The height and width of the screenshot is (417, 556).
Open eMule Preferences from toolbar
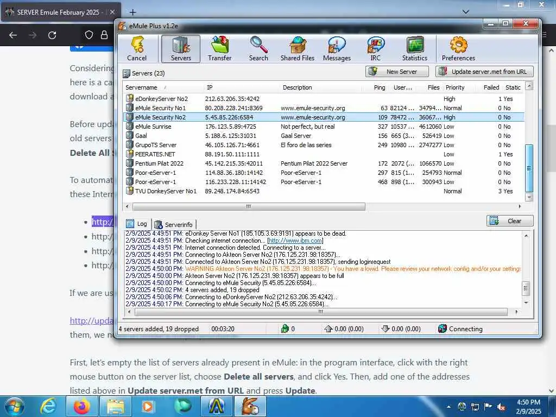tap(458, 49)
